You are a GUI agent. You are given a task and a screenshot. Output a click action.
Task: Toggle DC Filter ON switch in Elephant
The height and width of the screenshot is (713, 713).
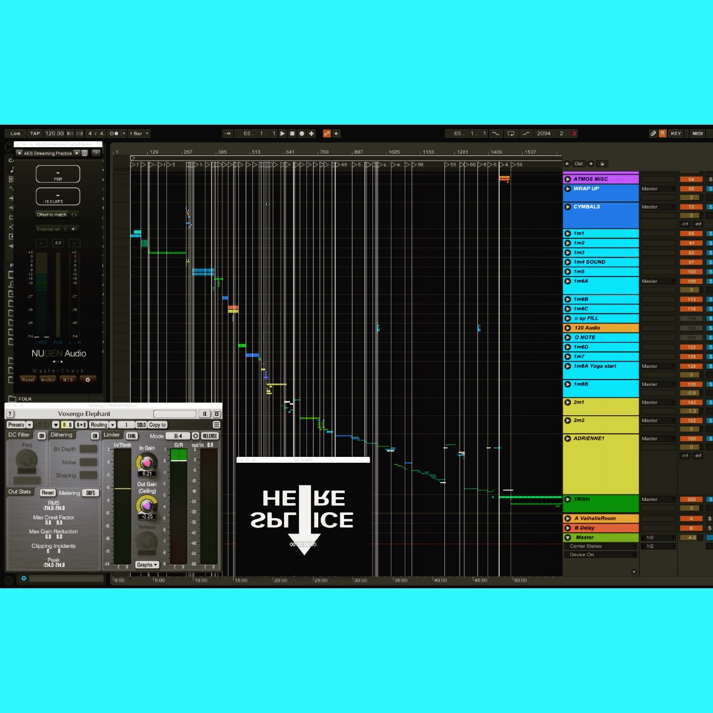tap(42, 436)
